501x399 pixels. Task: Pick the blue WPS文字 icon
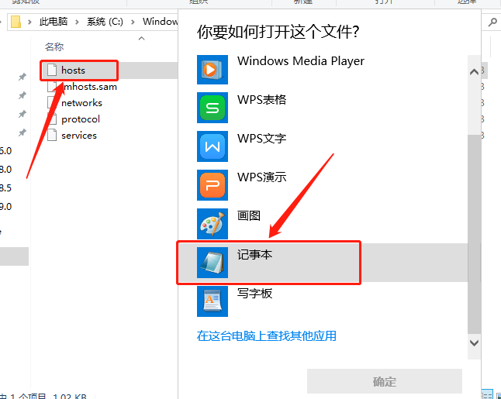point(212,146)
